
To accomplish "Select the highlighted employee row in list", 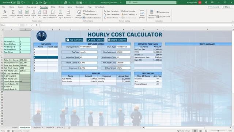I will (46, 57).
